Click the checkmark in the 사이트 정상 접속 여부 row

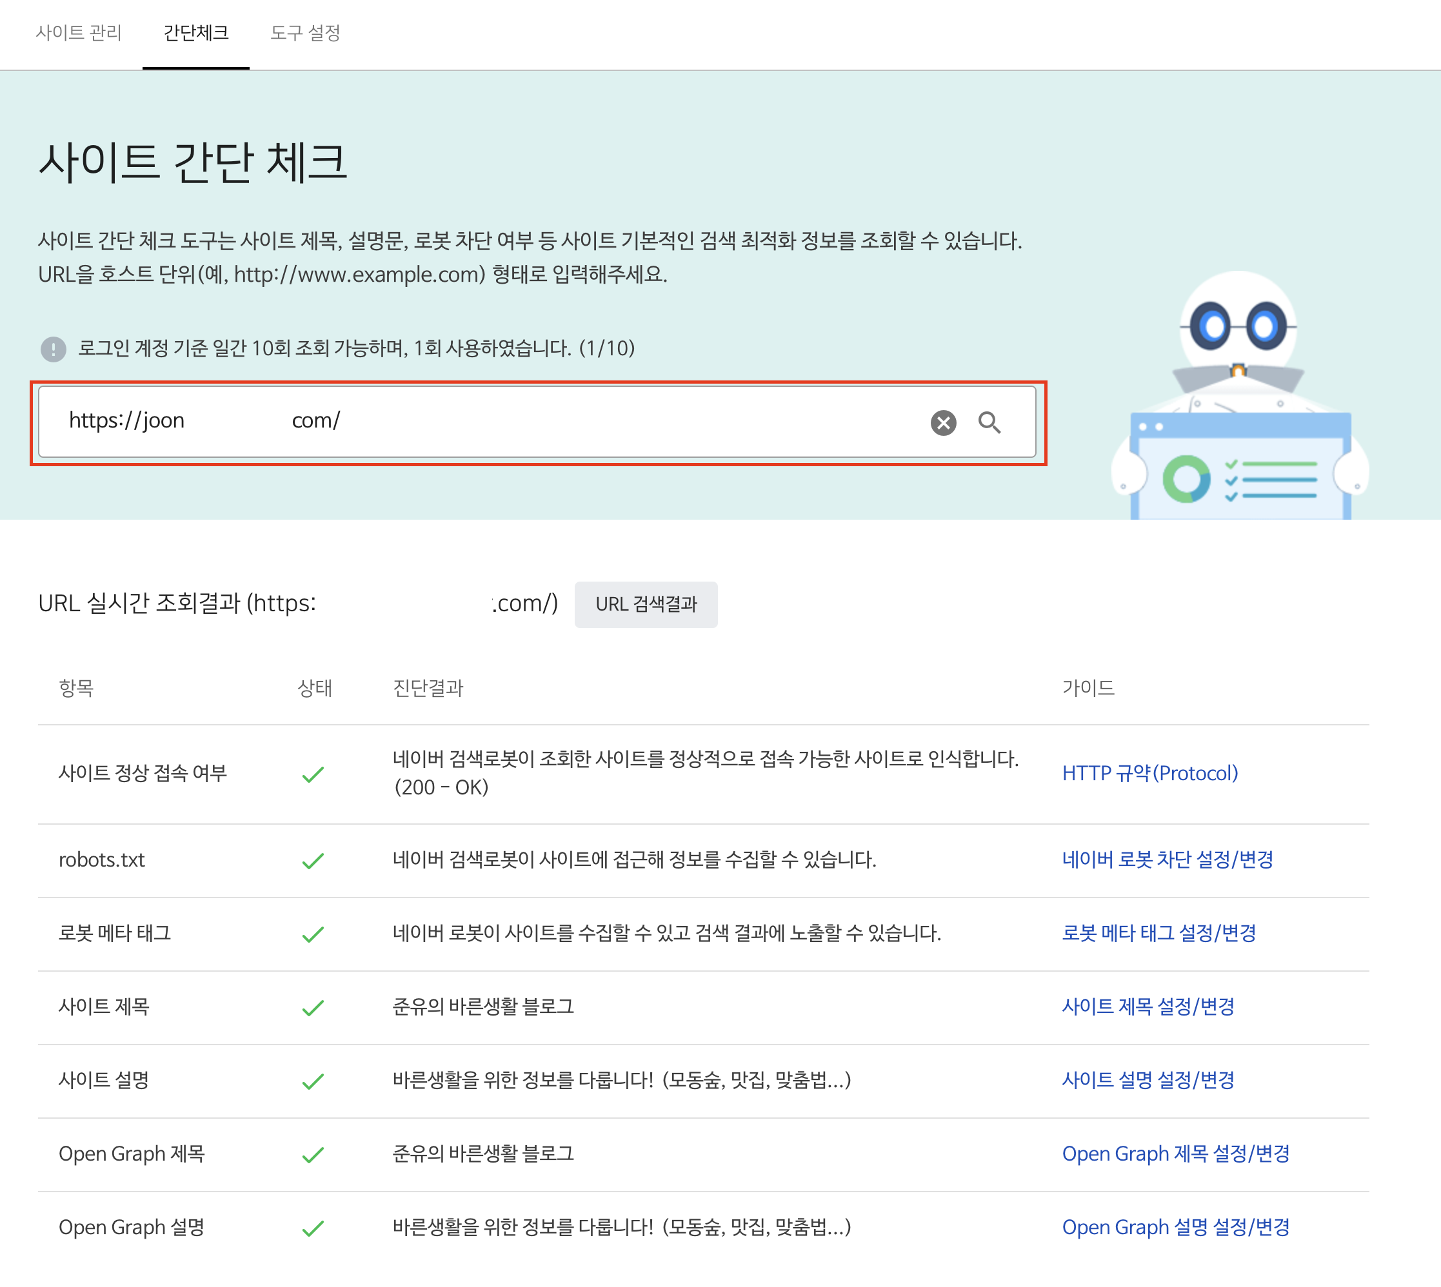(312, 774)
